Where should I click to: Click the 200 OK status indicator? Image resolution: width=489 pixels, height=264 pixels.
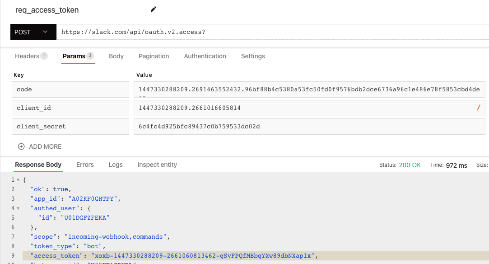click(410, 165)
